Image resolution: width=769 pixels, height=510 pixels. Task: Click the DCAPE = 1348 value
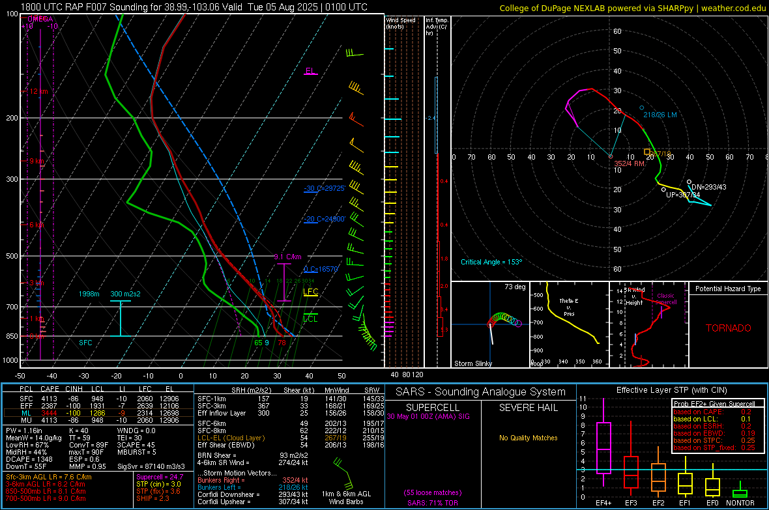point(29,459)
